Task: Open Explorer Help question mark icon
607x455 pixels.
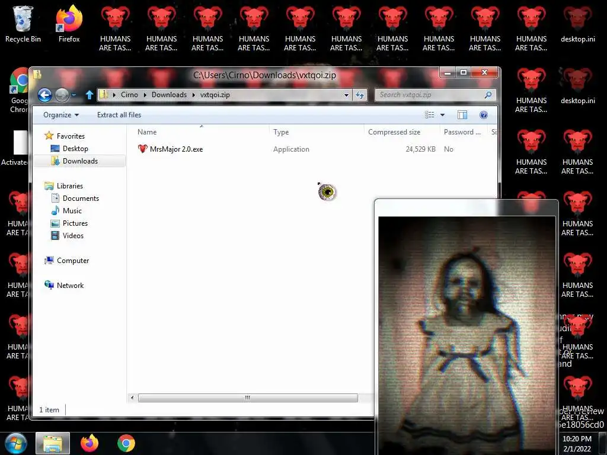Action: click(x=484, y=115)
